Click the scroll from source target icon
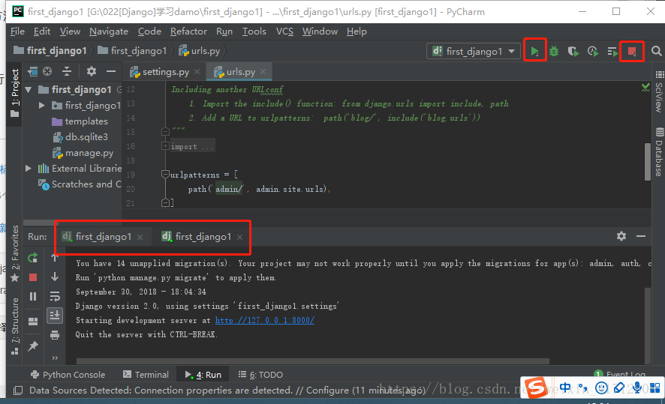Screen dimensions: 665x404 click(47, 71)
